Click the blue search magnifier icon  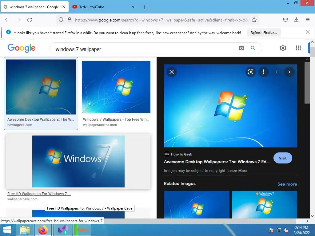(253, 48)
